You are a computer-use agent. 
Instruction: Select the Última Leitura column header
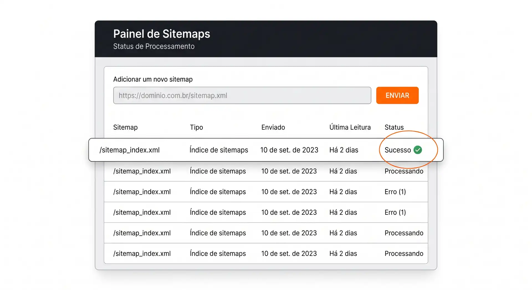350,127
